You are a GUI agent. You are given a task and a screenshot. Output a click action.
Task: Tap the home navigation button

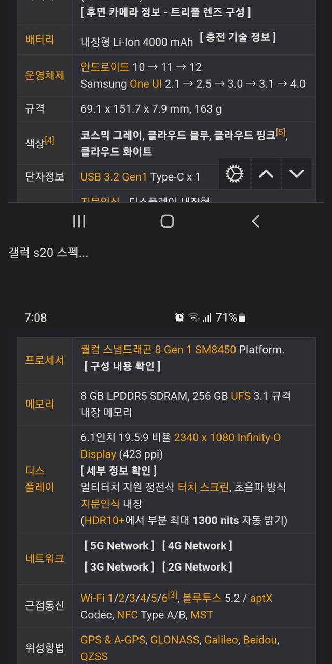167,222
